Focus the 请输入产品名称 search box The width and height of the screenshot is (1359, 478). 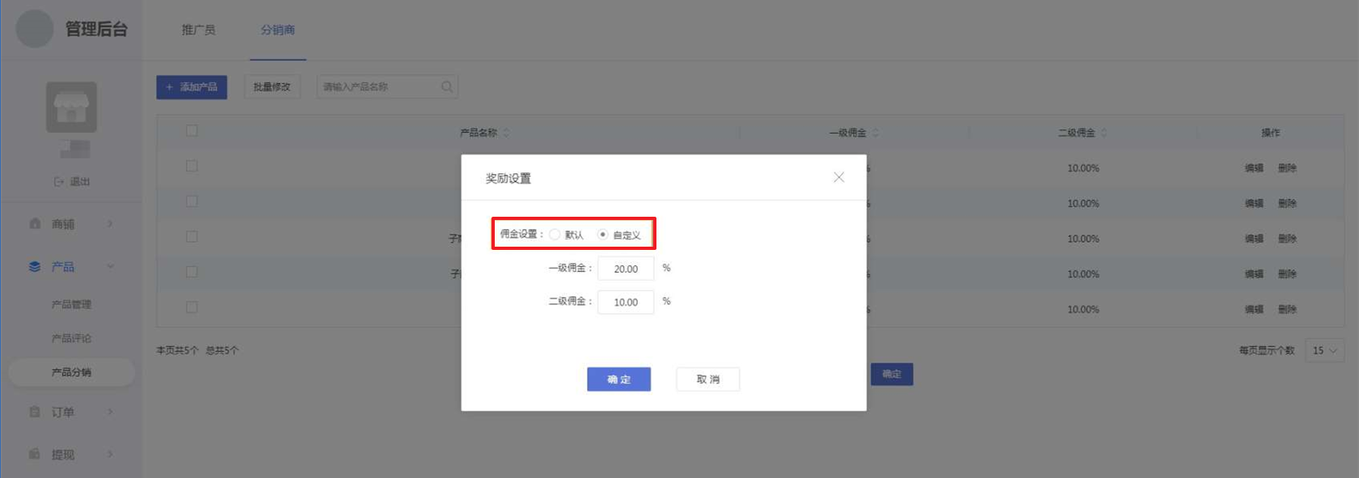tap(387, 87)
